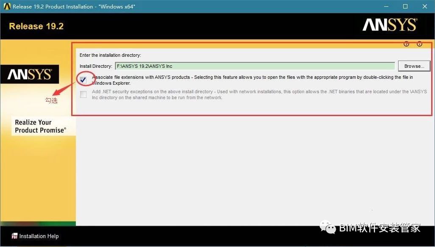Click the 'Realize Your Product Promise' slogan

[41, 126]
